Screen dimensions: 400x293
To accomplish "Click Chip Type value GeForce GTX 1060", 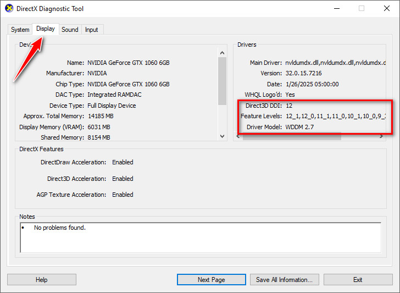I will [x=129, y=84].
